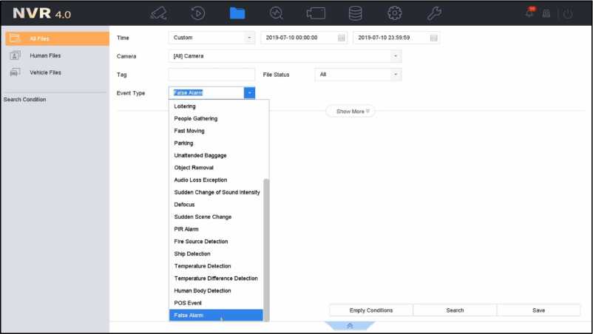Image resolution: width=593 pixels, height=334 pixels.
Task: Click the Search button
Action: [x=455, y=310]
